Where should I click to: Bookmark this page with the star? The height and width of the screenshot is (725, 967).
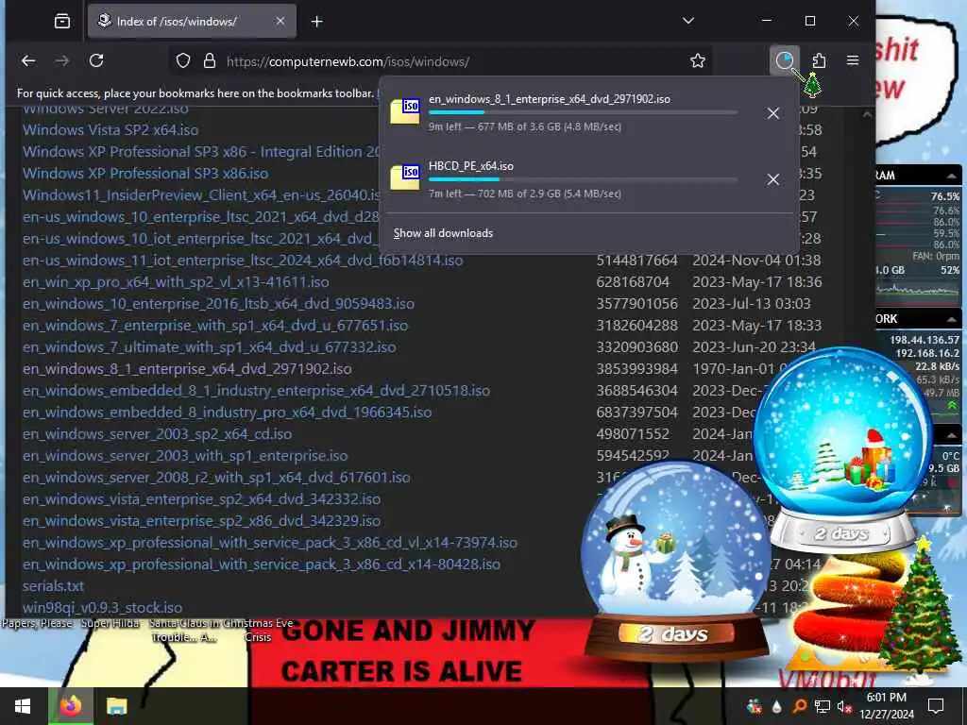(x=698, y=60)
